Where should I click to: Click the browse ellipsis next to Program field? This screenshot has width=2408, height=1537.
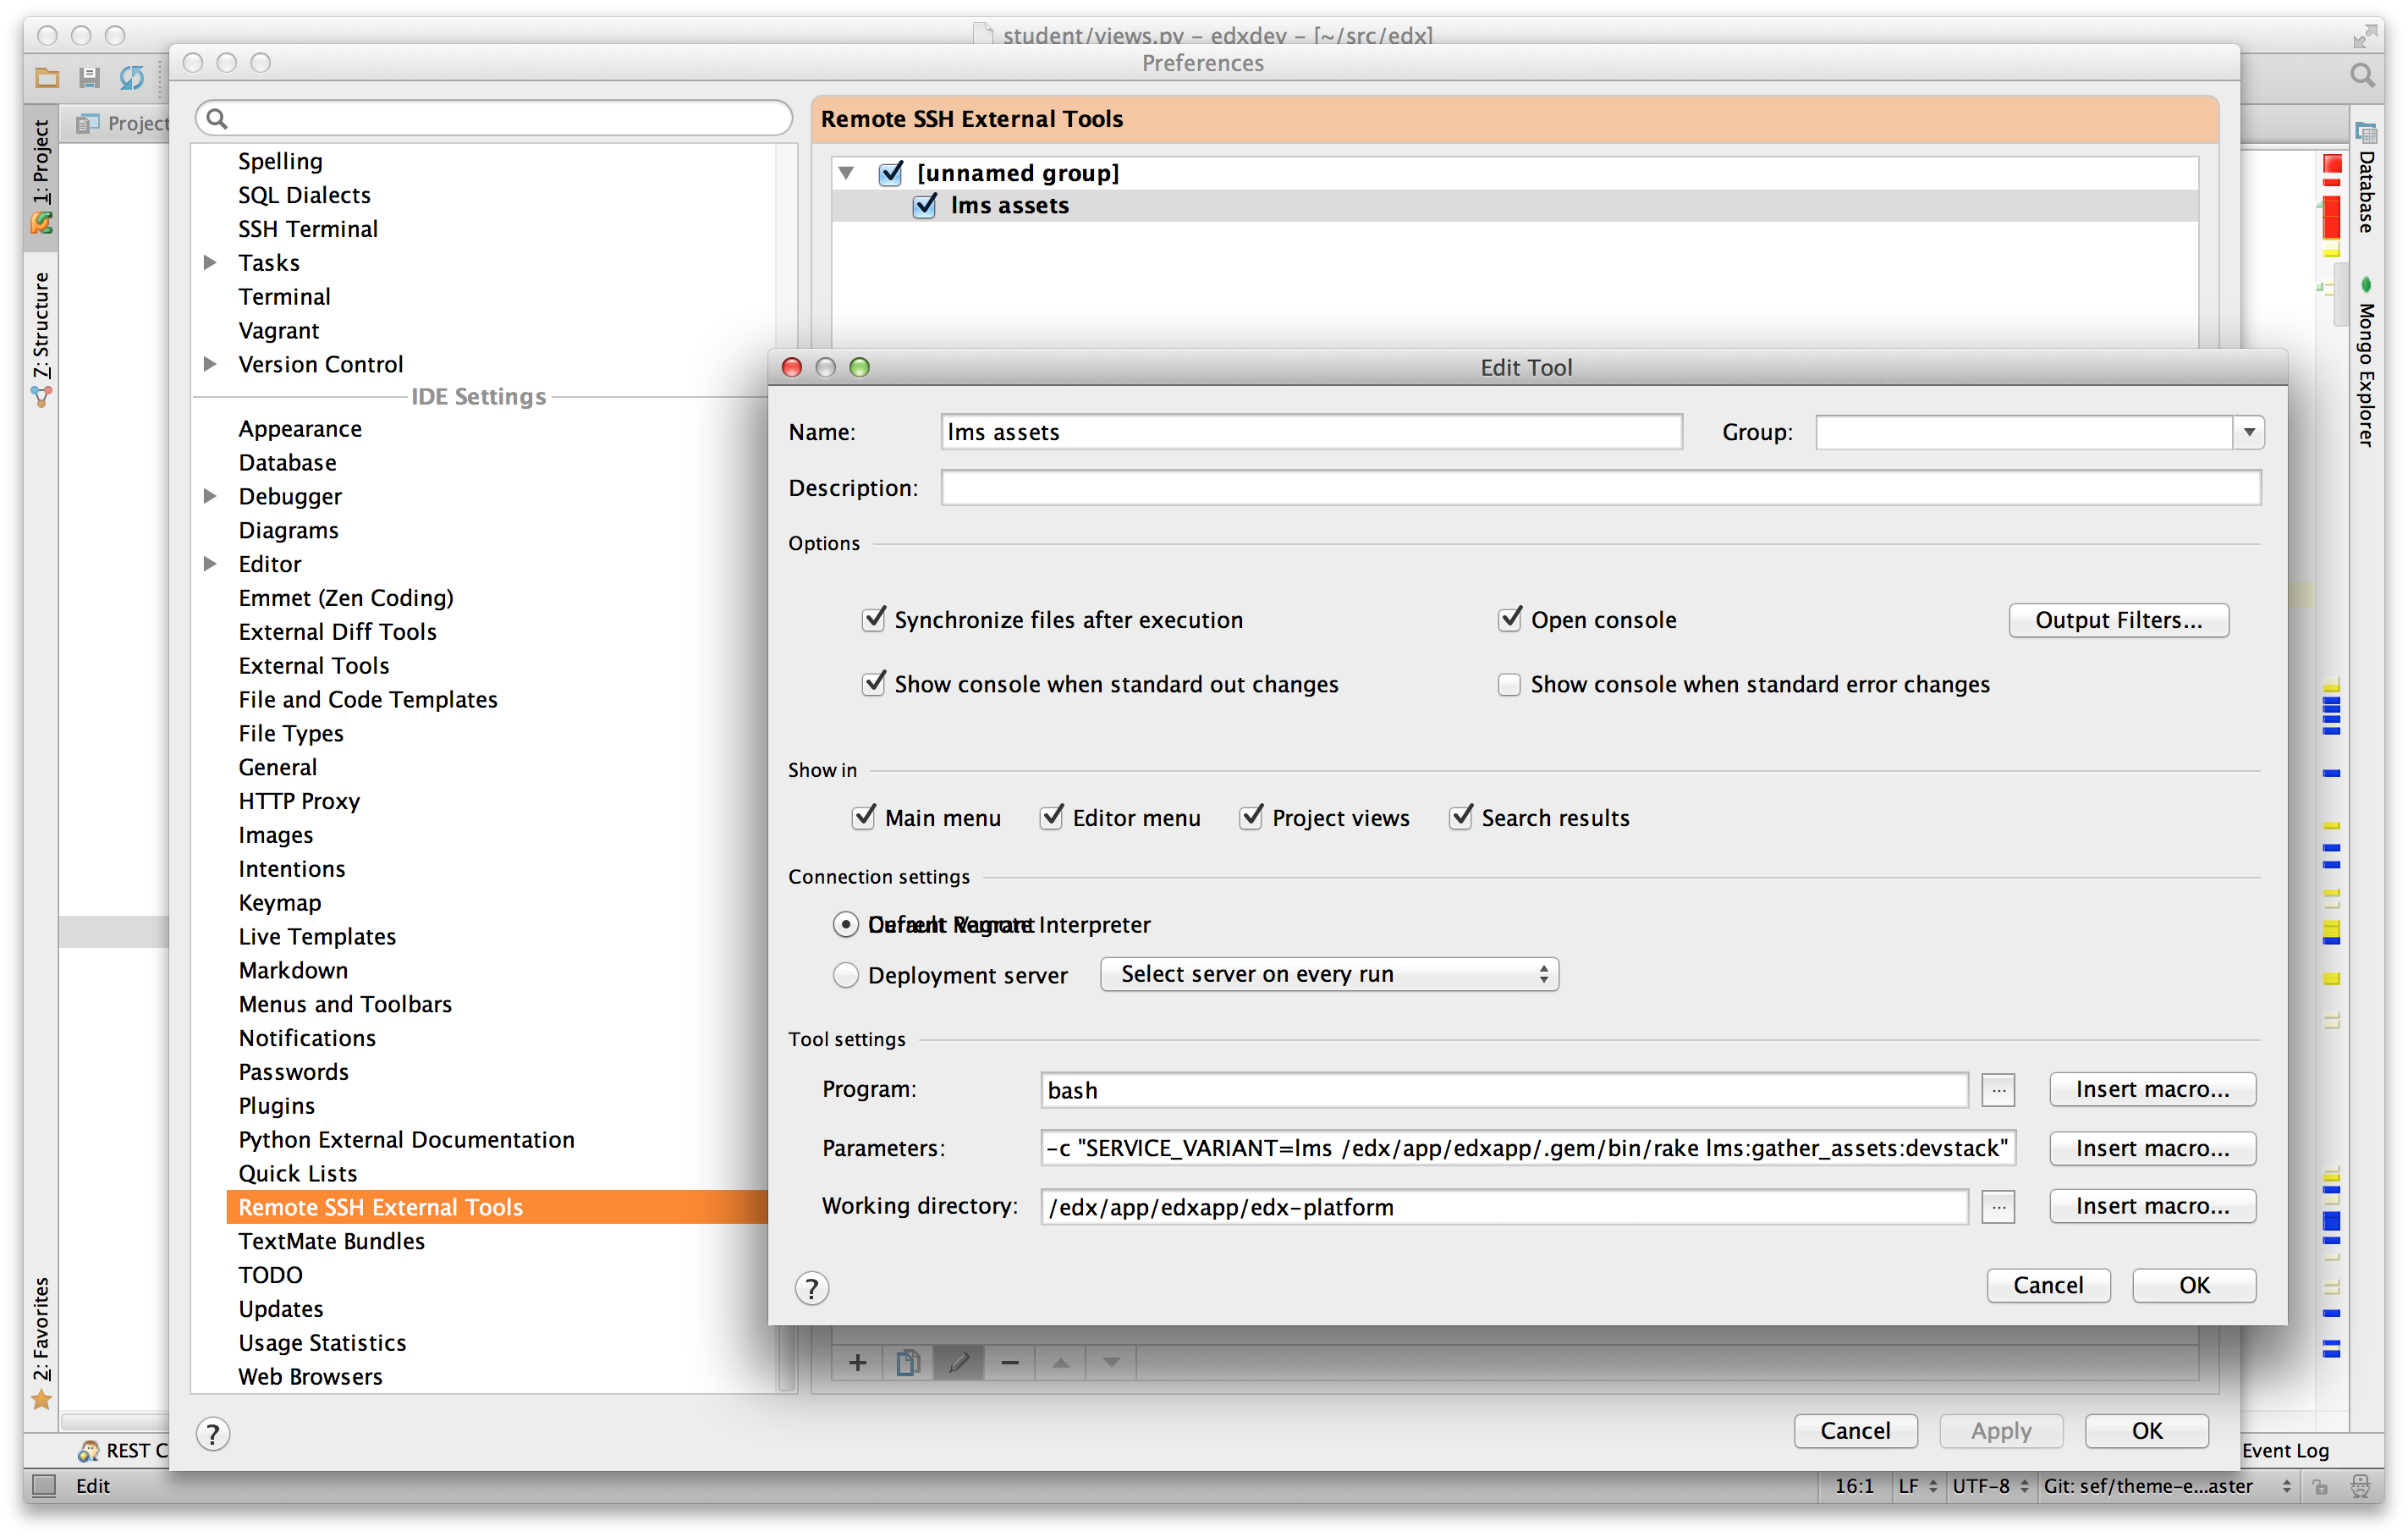pos(1998,1090)
